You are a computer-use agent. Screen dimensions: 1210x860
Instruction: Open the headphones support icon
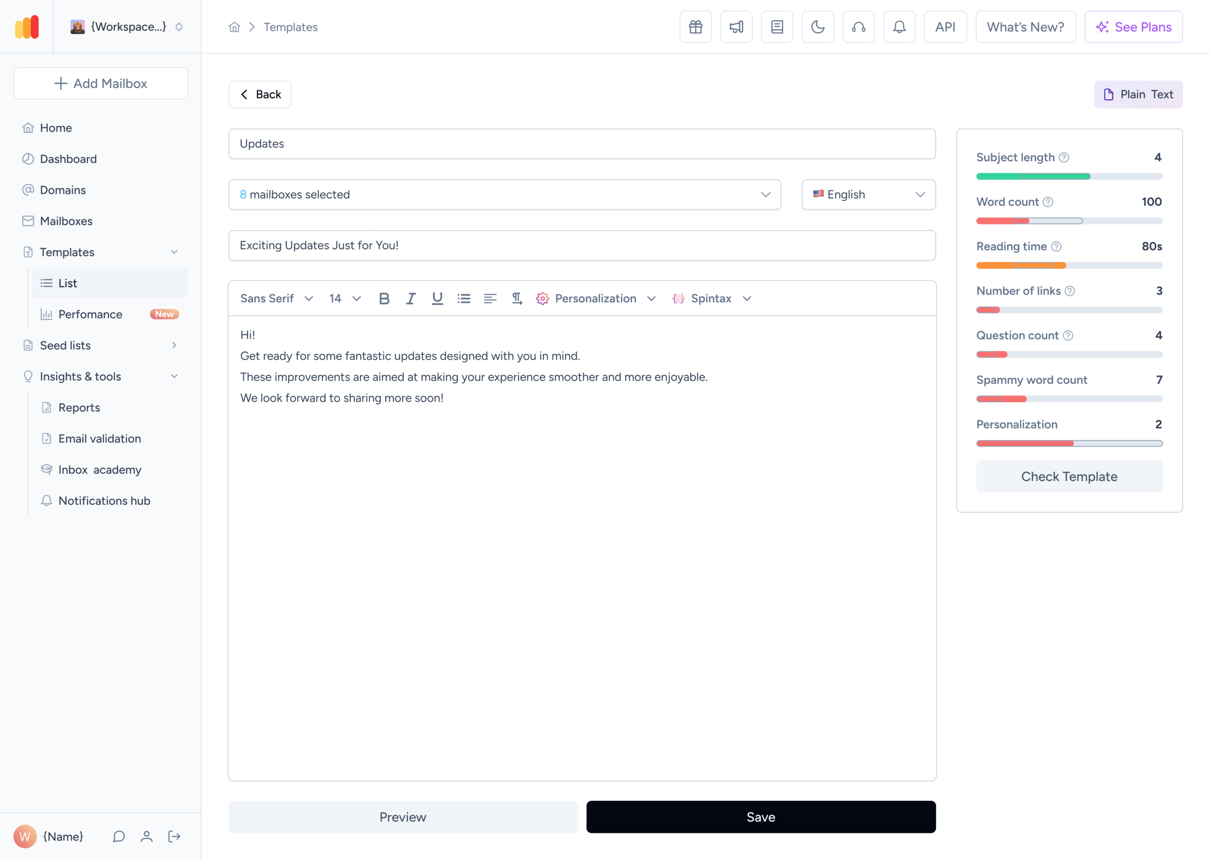tap(858, 26)
